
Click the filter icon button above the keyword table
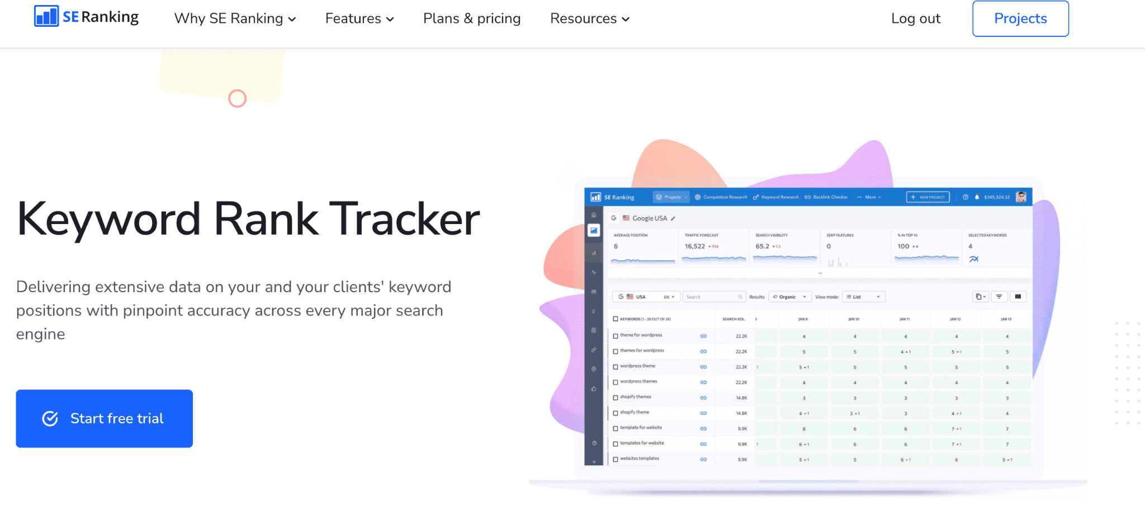[x=999, y=297]
